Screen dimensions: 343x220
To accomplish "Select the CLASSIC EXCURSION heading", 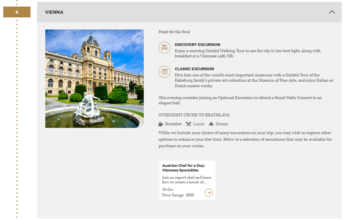I will tap(194, 69).
